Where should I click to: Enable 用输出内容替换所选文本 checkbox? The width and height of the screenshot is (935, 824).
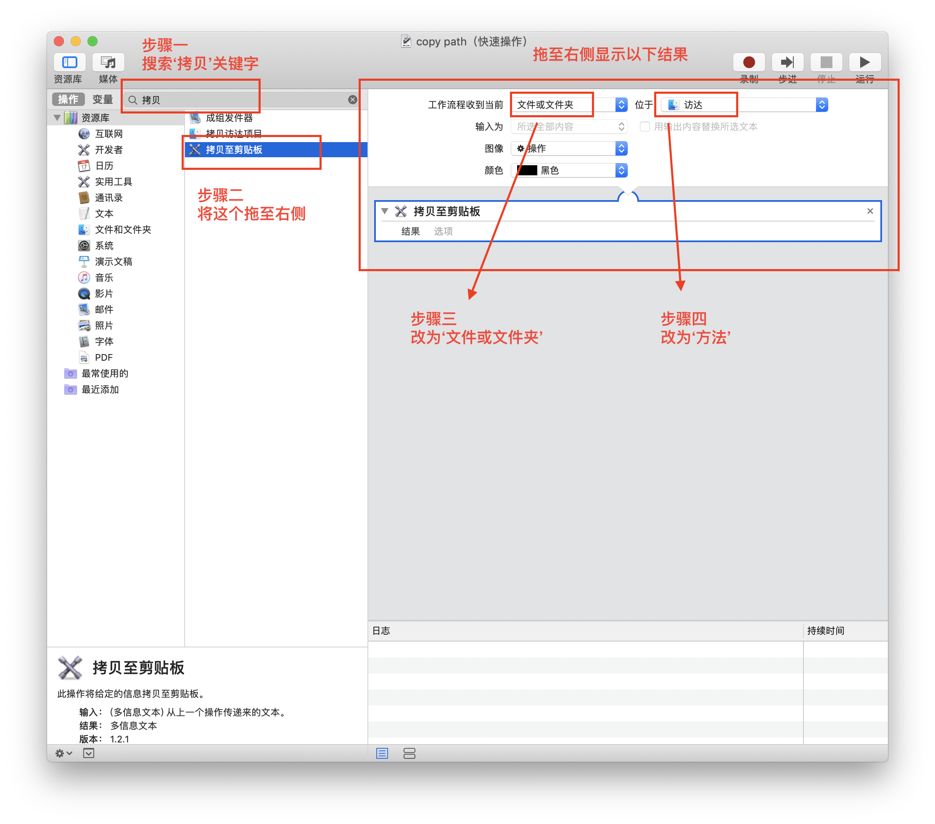tap(644, 127)
